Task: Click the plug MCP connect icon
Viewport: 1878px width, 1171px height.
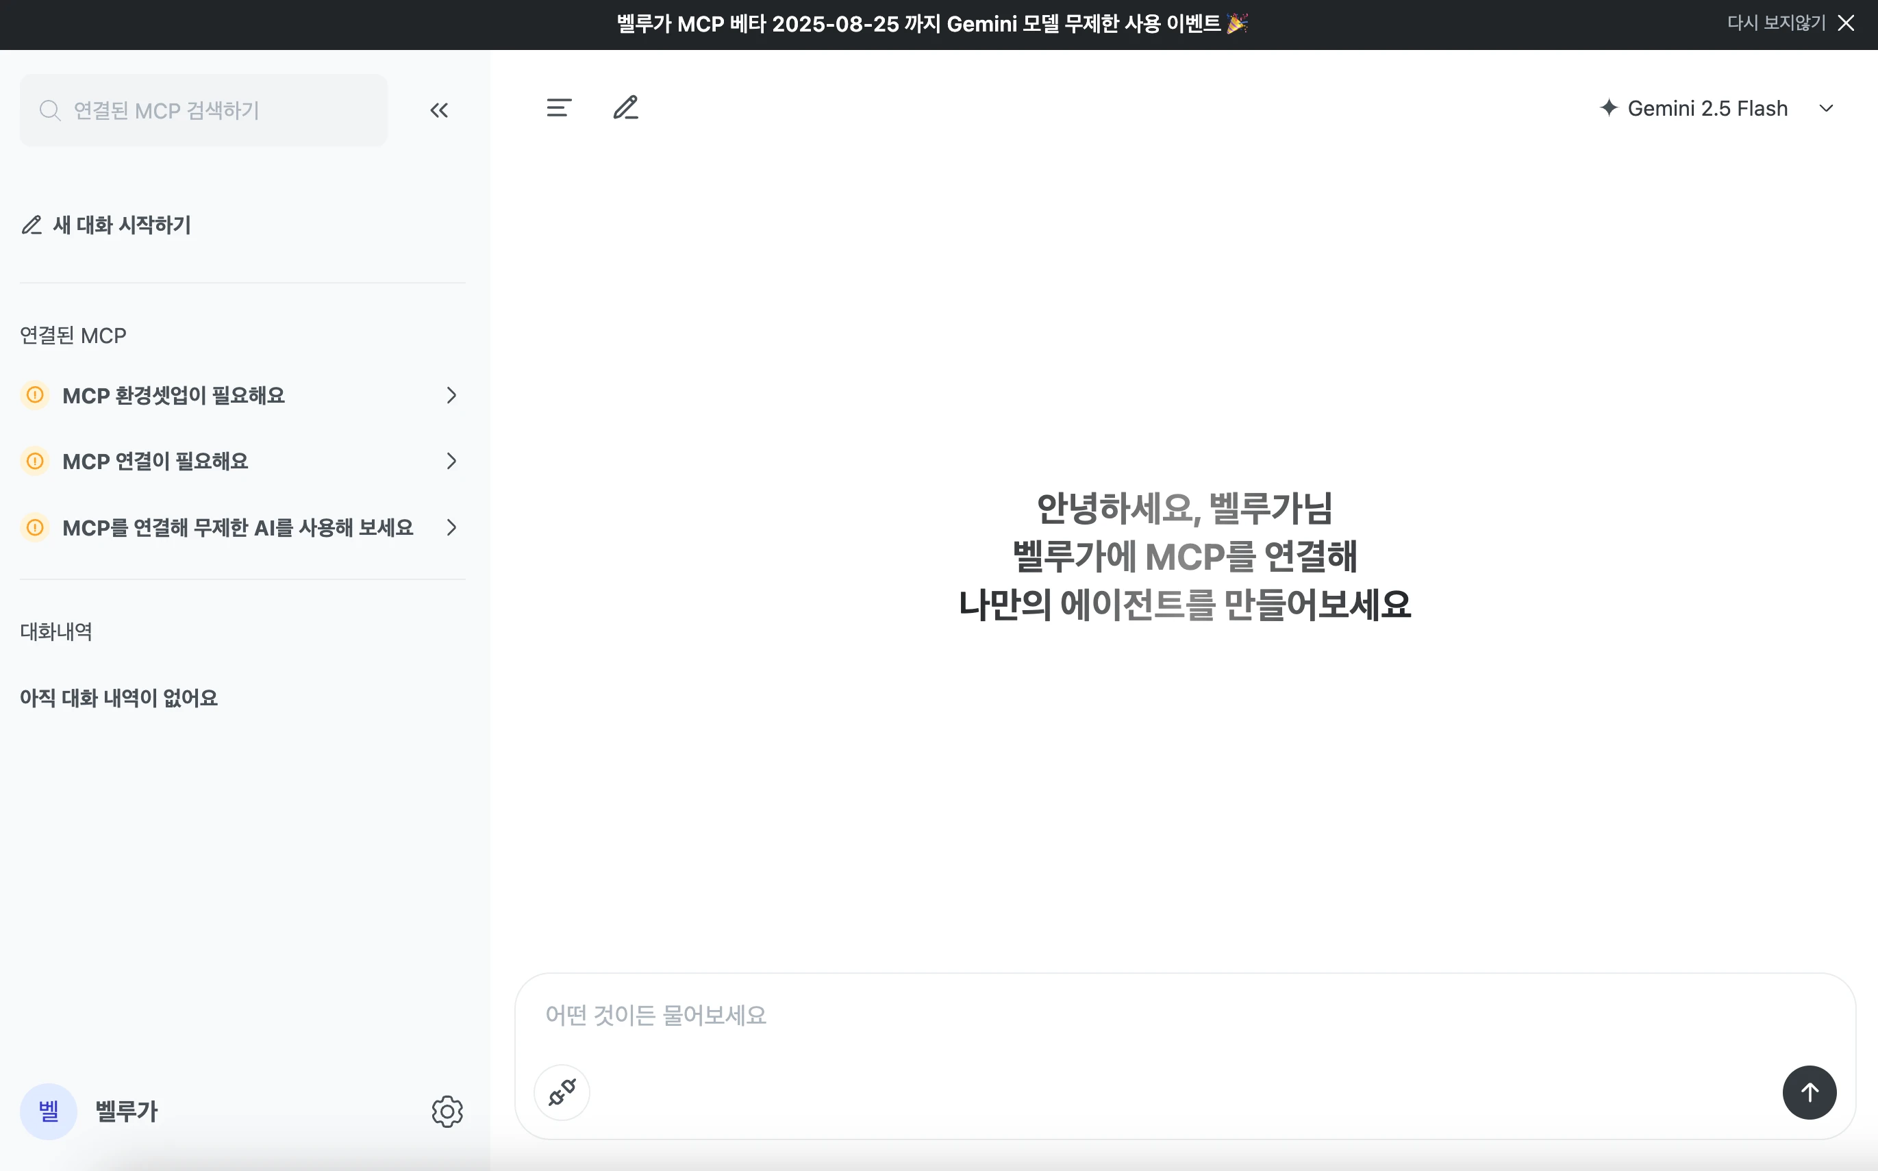Action: (x=562, y=1092)
